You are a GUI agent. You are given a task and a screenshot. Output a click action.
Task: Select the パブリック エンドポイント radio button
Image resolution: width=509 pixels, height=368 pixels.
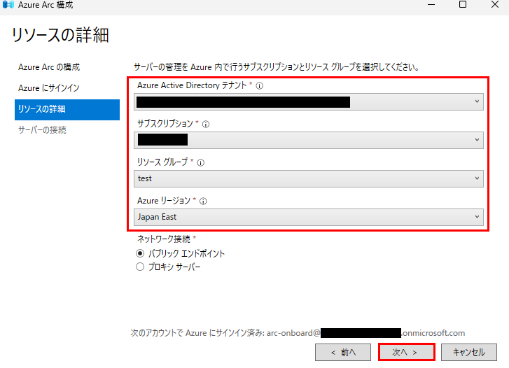(x=140, y=253)
